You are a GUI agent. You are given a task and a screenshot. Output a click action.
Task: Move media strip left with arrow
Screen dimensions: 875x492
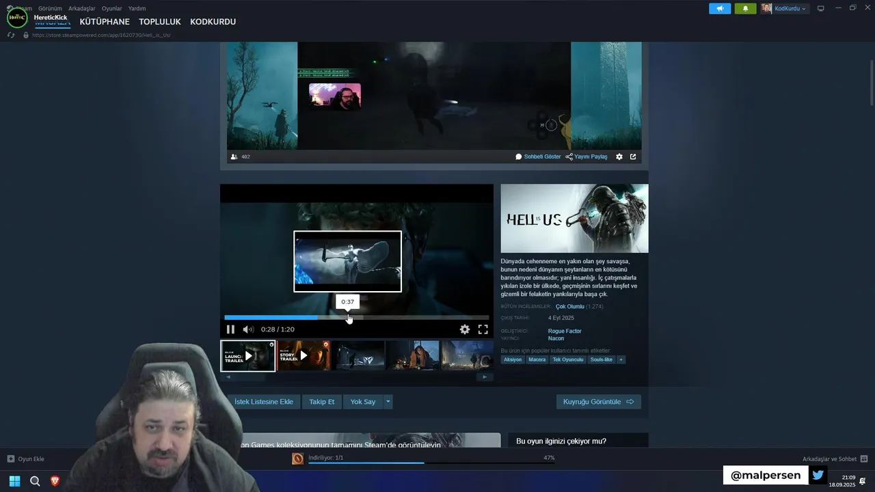tap(228, 377)
